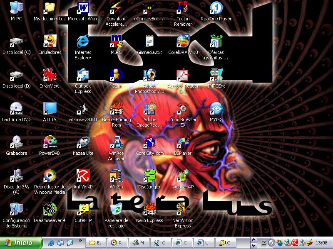333x249 pixels.
Task: Click Internet Explorer quick launch icon
Action: 51,243
